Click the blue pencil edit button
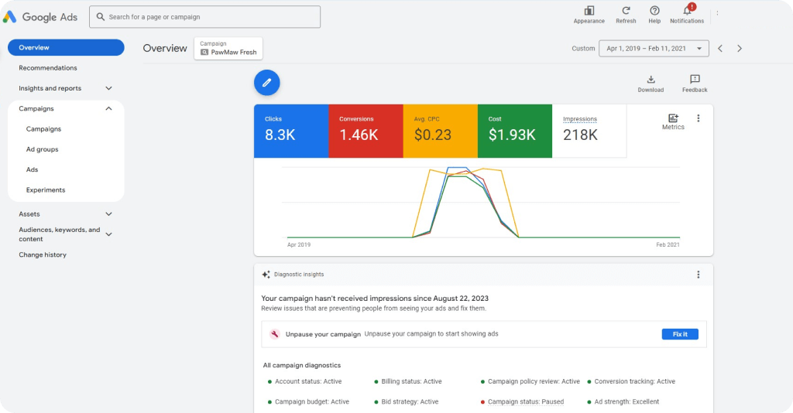This screenshot has height=413, width=793. (267, 83)
